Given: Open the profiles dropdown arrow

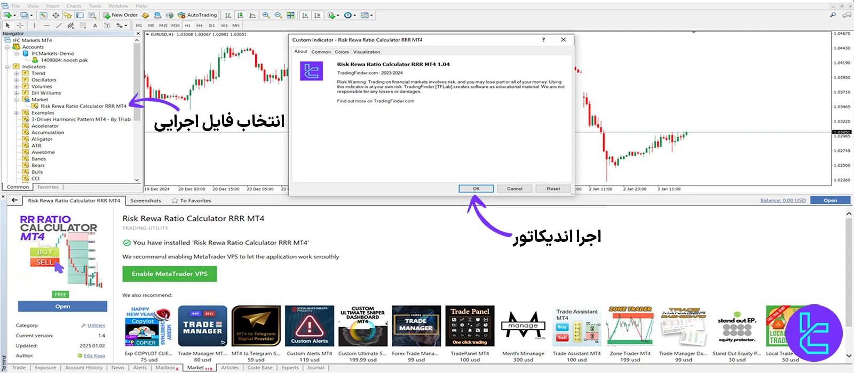Looking at the screenshot, I should point(31,15).
